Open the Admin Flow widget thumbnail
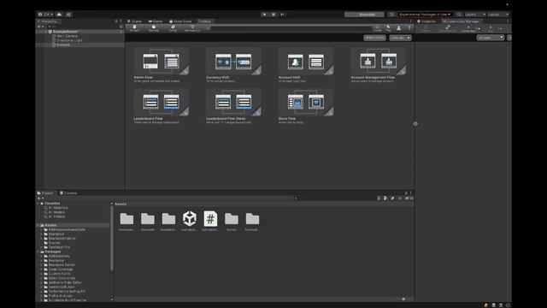Viewport: 547px width, 308px height. 162,61
